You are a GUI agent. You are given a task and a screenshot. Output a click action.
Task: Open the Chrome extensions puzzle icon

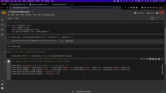click(150, 8)
